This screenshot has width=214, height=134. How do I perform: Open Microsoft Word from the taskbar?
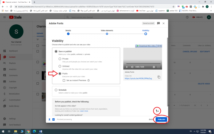tap(41, 131)
